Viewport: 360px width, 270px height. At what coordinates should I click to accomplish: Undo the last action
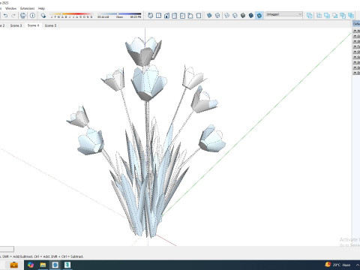[5, 16]
